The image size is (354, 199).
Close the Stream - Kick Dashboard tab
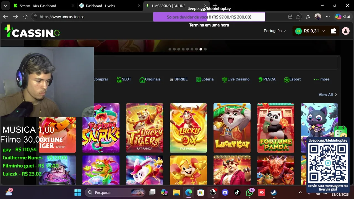click(73, 6)
